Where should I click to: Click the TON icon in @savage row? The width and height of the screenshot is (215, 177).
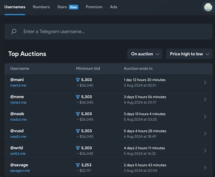pyautogui.click(x=78, y=165)
